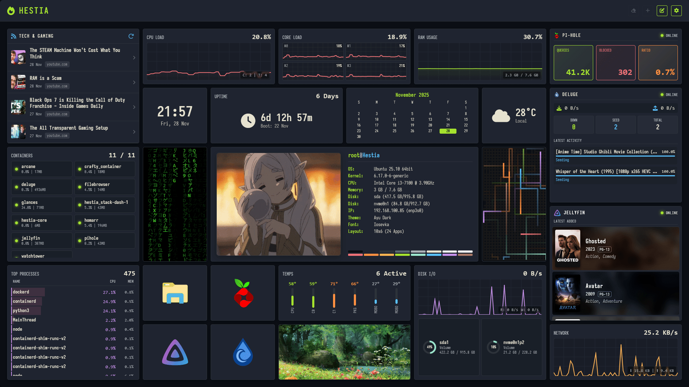Expand 'All Transparent Gaming Setup' chevron
This screenshot has width=689, height=387.
(x=134, y=132)
